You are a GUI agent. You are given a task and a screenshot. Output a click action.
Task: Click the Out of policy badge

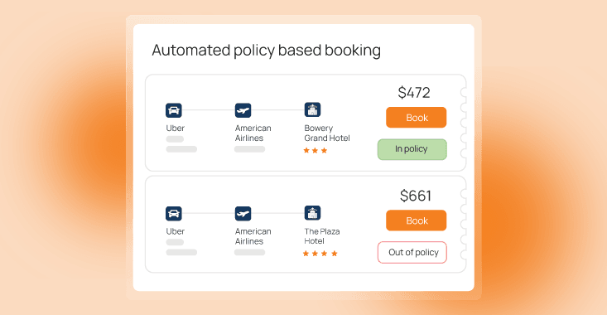(x=412, y=252)
